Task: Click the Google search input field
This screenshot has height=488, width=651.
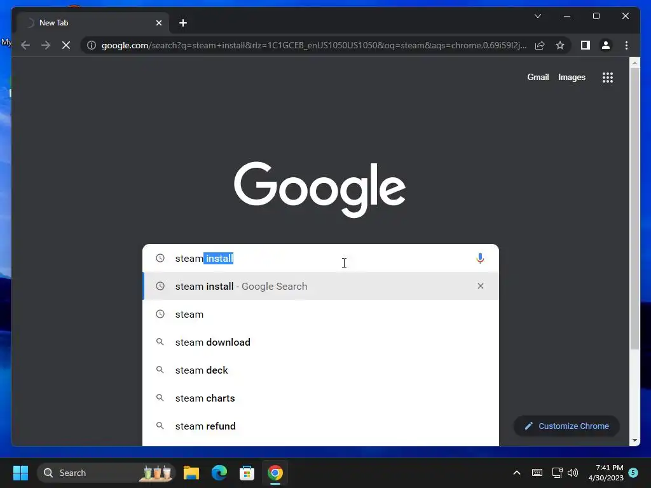Action: (320, 259)
